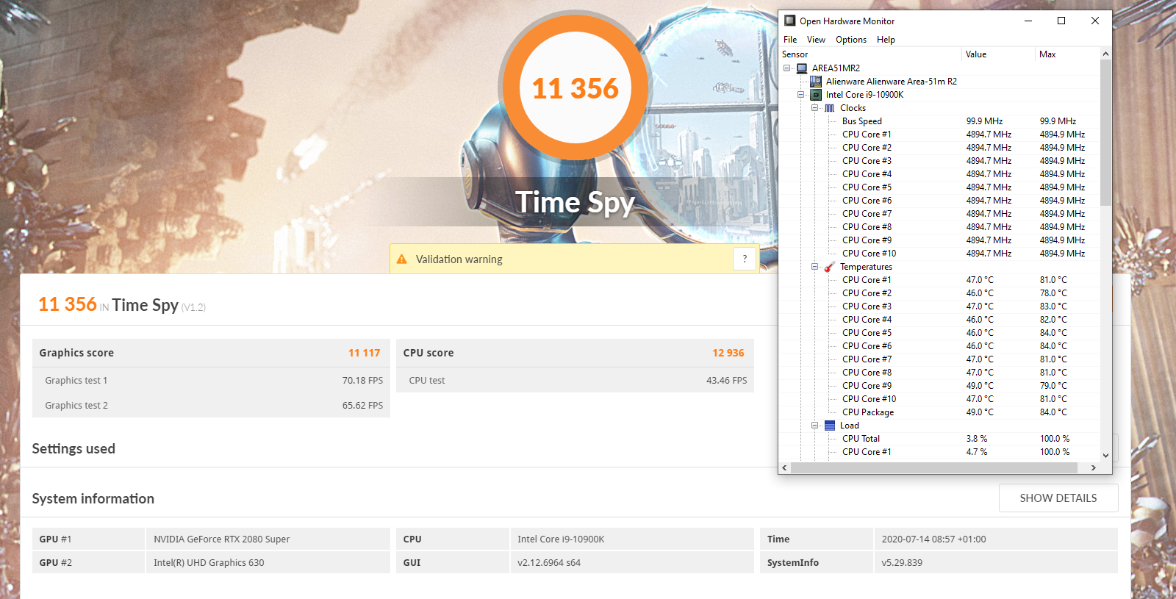This screenshot has width=1176, height=599.
Task: Select CPU Core #3 temperature row at 83.0 °C max
Action: click(x=939, y=306)
